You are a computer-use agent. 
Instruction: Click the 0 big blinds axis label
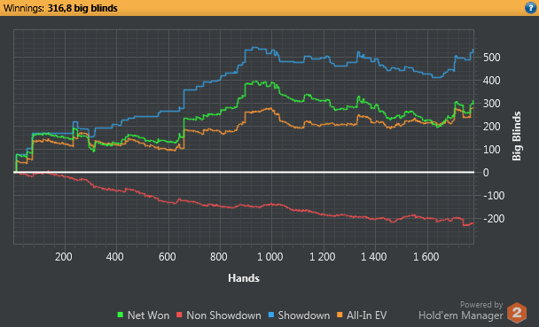click(486, 173)
